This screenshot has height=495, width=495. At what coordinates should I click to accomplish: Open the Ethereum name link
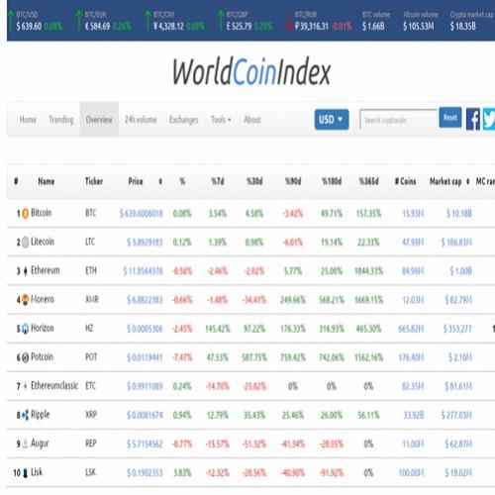coord(46,270)
